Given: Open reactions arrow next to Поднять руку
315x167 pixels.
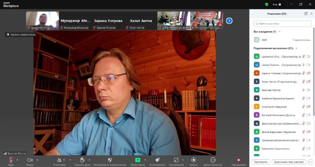Looking at the screenshot, I should pos(89,160).
